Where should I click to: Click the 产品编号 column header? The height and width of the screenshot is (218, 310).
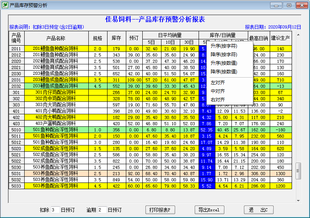[16, 38]
